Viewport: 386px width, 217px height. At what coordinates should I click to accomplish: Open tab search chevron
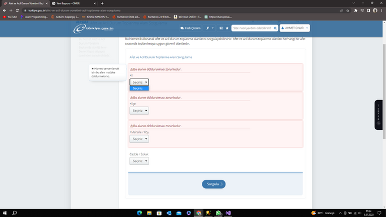tap(354, 3)
